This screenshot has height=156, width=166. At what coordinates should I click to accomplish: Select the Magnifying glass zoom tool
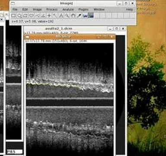(x=67, y=15)
